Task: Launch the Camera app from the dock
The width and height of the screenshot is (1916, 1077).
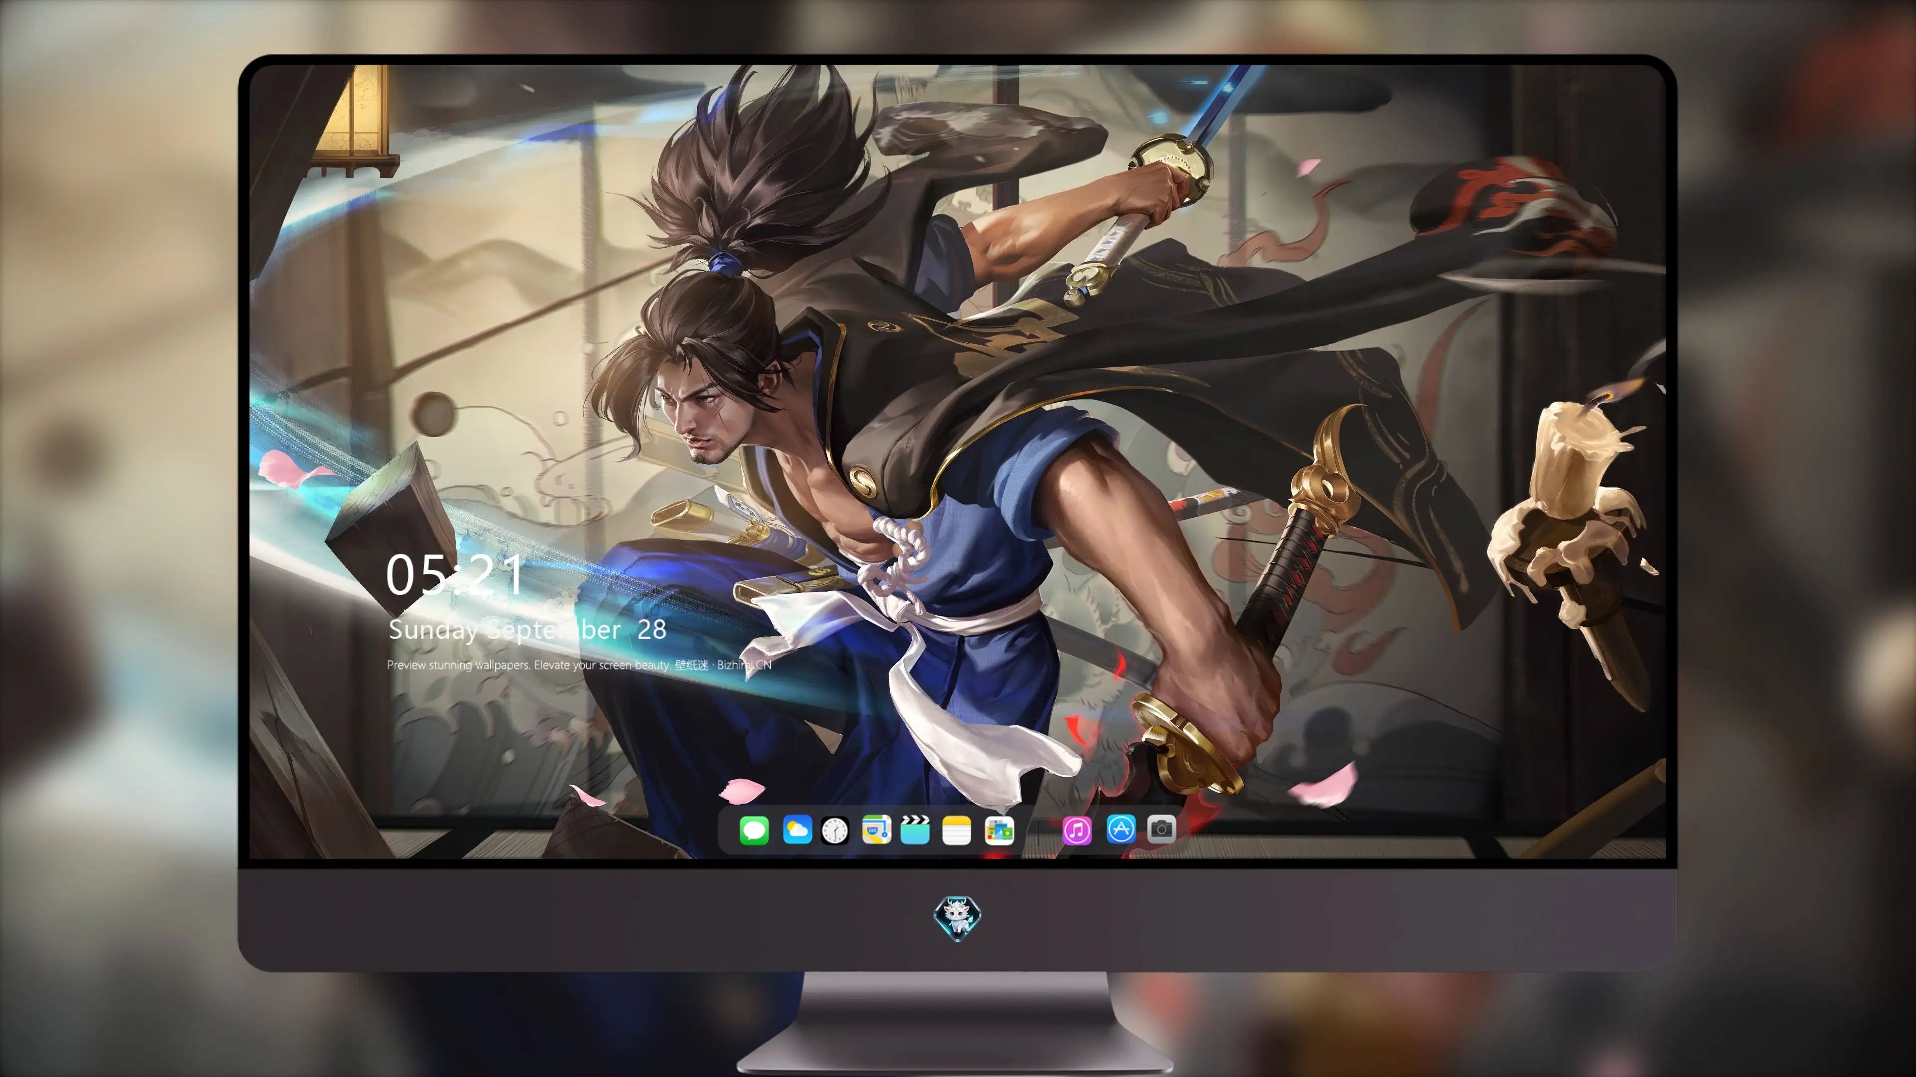Action: 1161,829
